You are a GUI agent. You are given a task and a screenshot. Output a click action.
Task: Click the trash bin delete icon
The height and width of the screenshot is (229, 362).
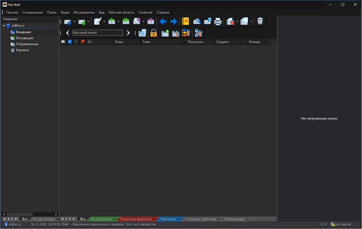point(260,21)
